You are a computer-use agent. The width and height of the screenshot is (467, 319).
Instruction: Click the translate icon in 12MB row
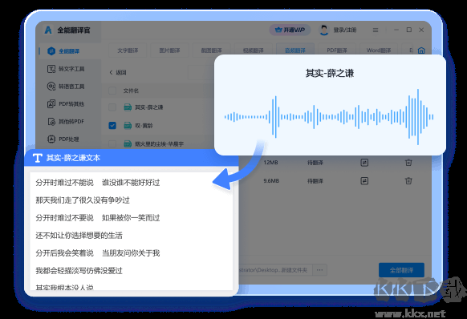click(x=364, y=163)
